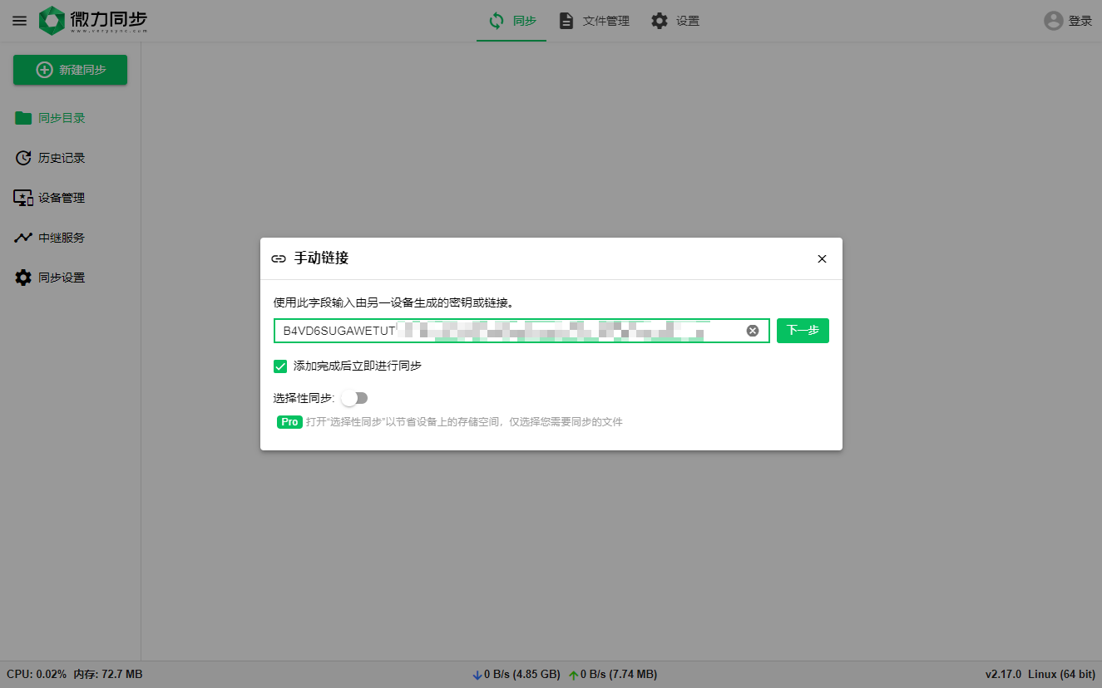The width and height of the screenshot is (1102, 688).
Task: Open the 文件管理 tab
Action: pyautogui.click(x=594, y=21)
